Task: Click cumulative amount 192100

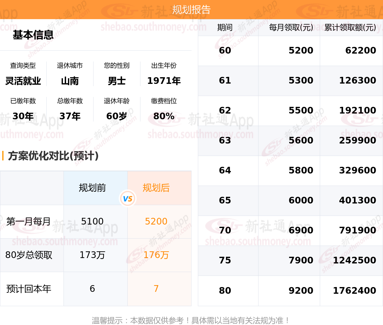Action: [x=358, y=110]
